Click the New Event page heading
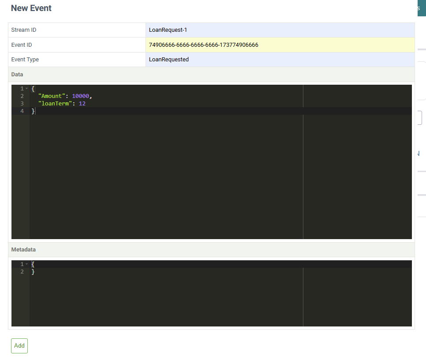The height and width of the screenshot is (360, 426). pyautogui.click(x=31, y=8)
